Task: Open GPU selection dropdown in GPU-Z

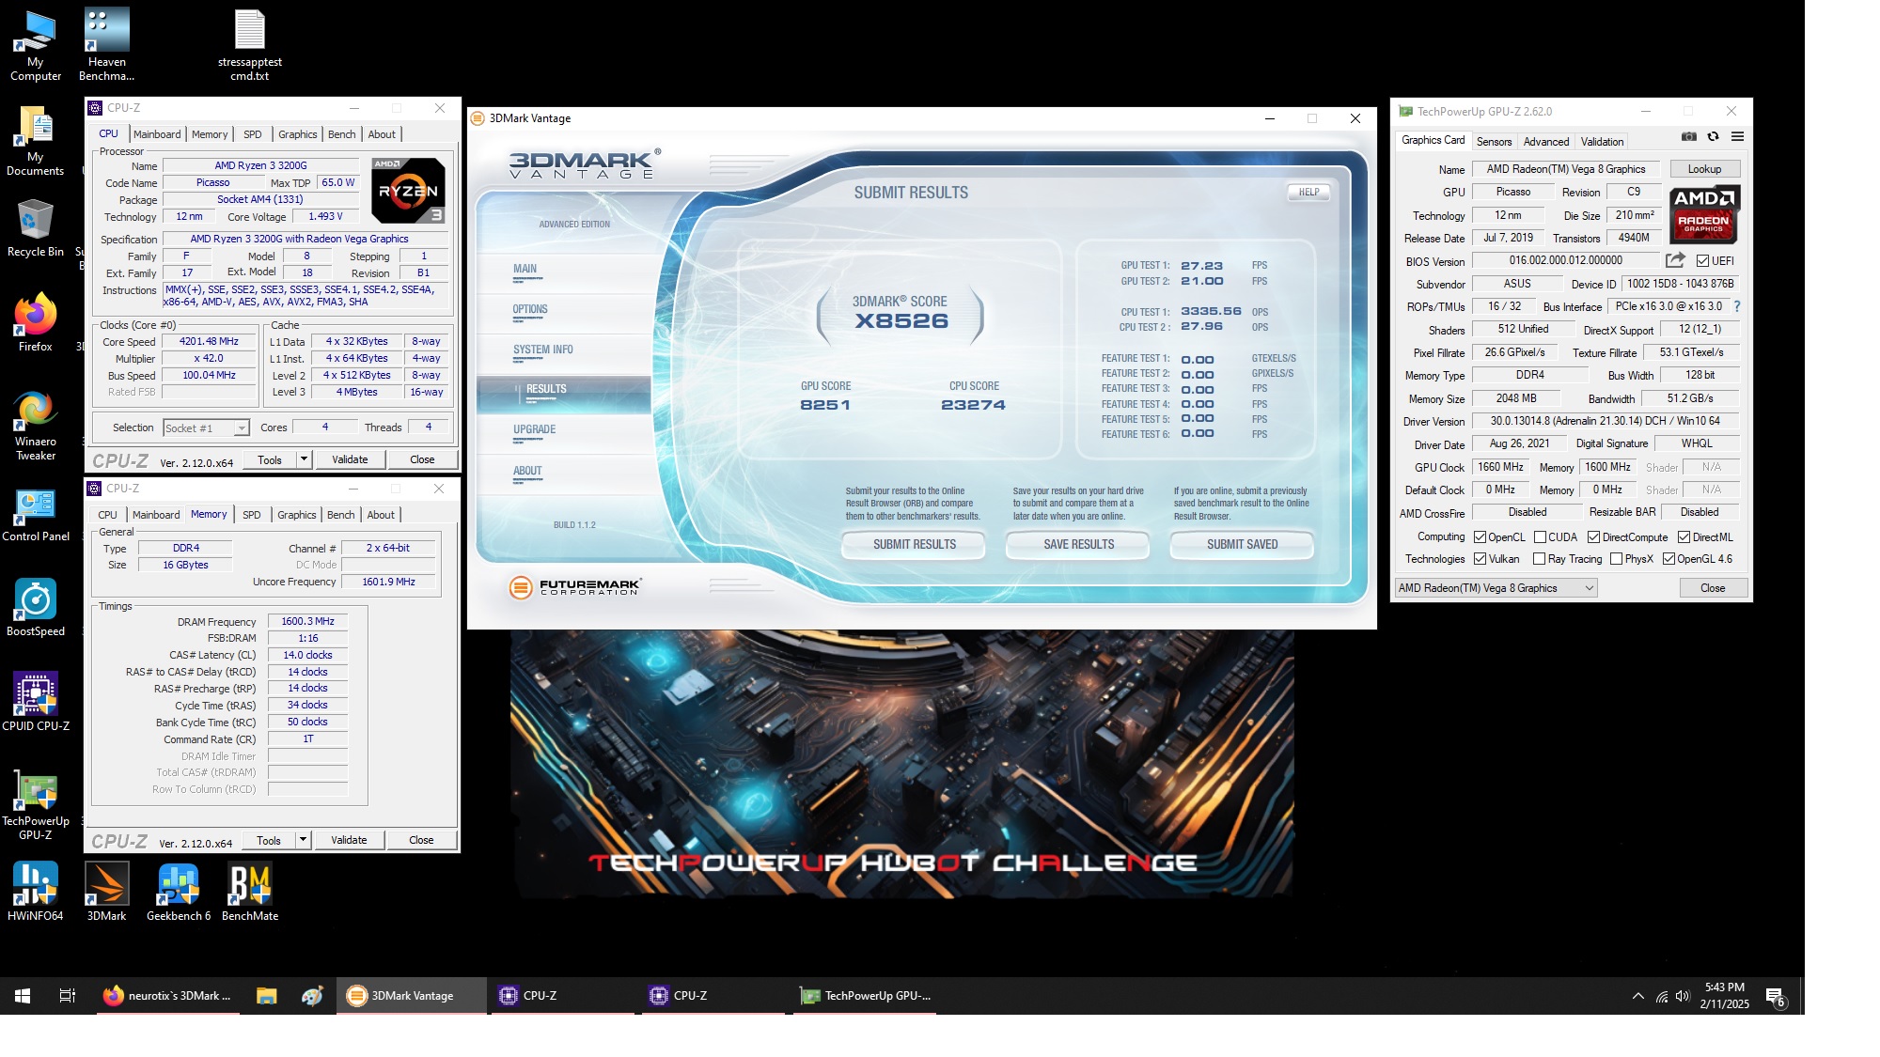Action: point(1496,588)
